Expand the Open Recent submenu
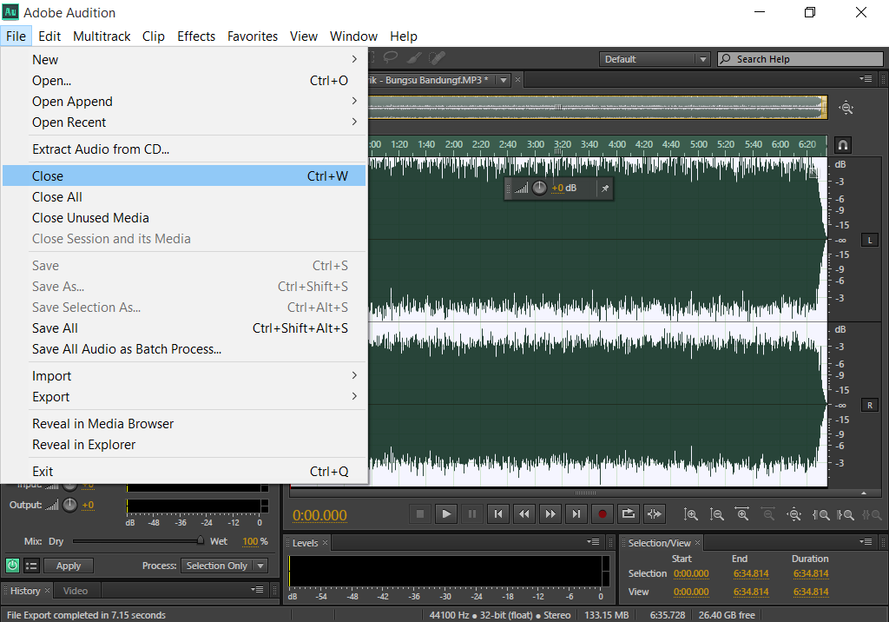This screenshot has width=889, height=622. [x=184, y=122]
